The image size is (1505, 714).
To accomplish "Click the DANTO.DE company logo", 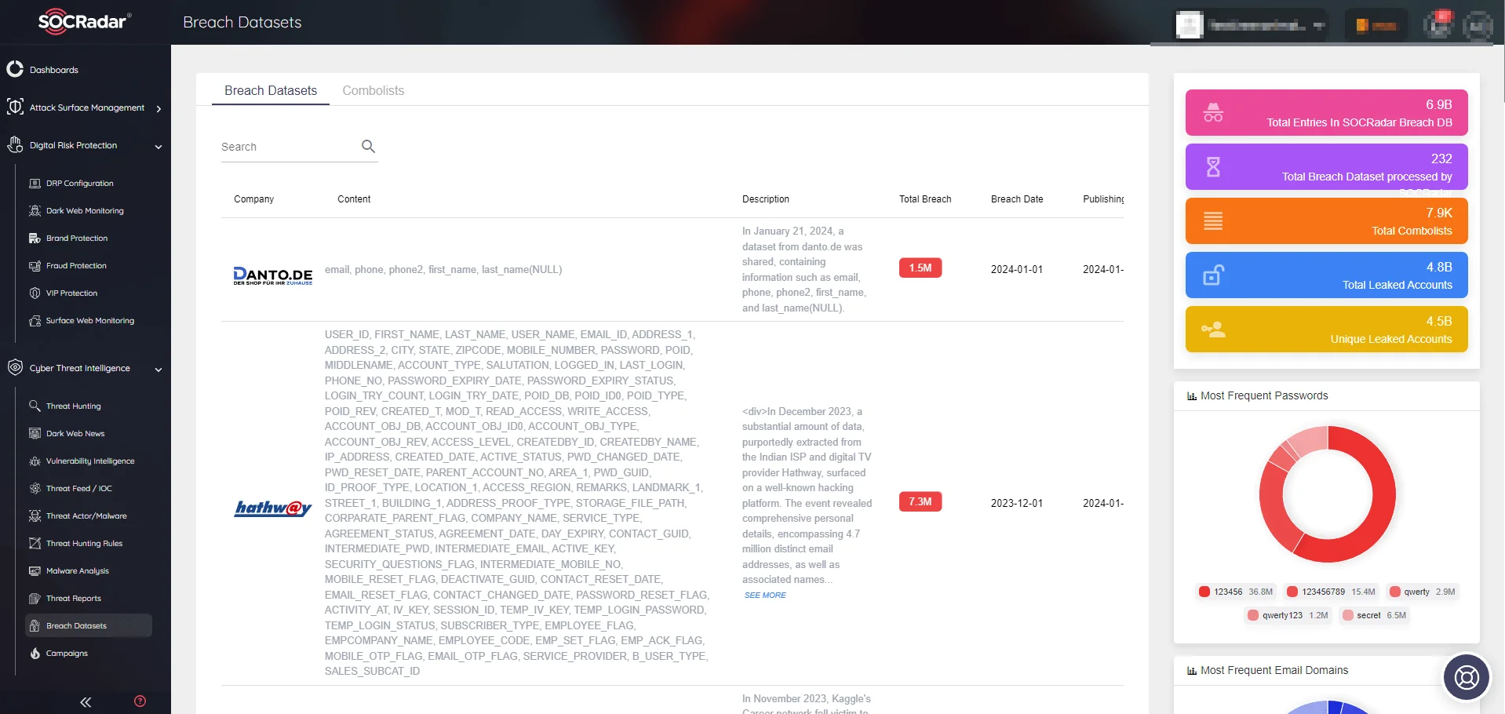I will (x=273, y=275).
